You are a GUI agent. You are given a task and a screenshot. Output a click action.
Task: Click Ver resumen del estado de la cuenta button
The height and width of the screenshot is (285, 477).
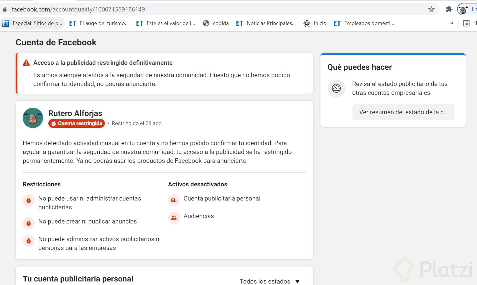pyautogui.click(x=403, y=112)
